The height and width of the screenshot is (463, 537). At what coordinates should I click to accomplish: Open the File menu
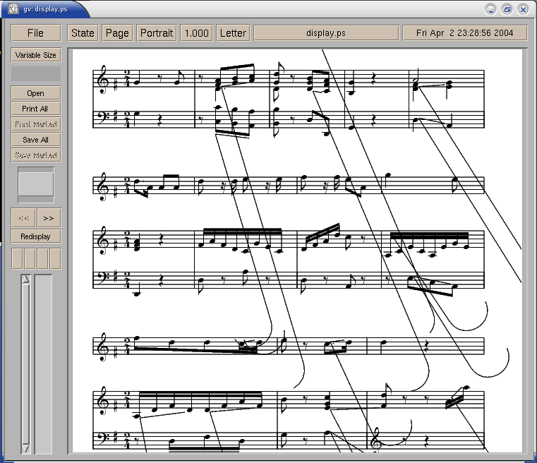tap(35, 33)
